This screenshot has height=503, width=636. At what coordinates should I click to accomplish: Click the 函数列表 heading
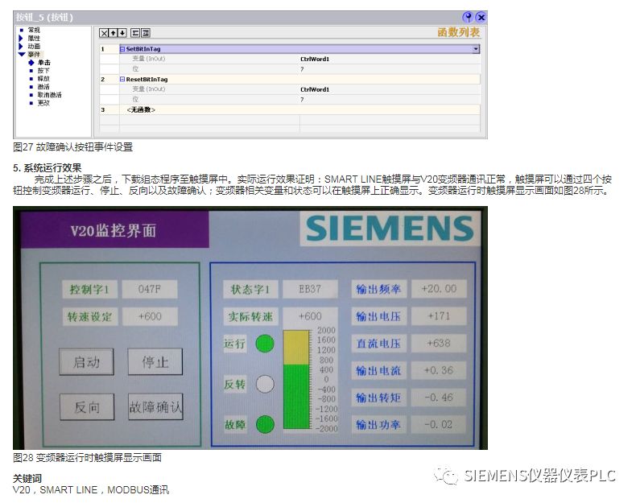tap(458, 32)
